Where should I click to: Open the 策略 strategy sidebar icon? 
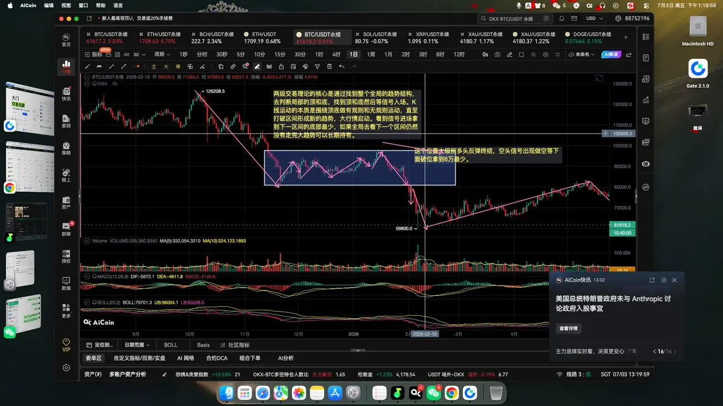(x=66, y=147)
